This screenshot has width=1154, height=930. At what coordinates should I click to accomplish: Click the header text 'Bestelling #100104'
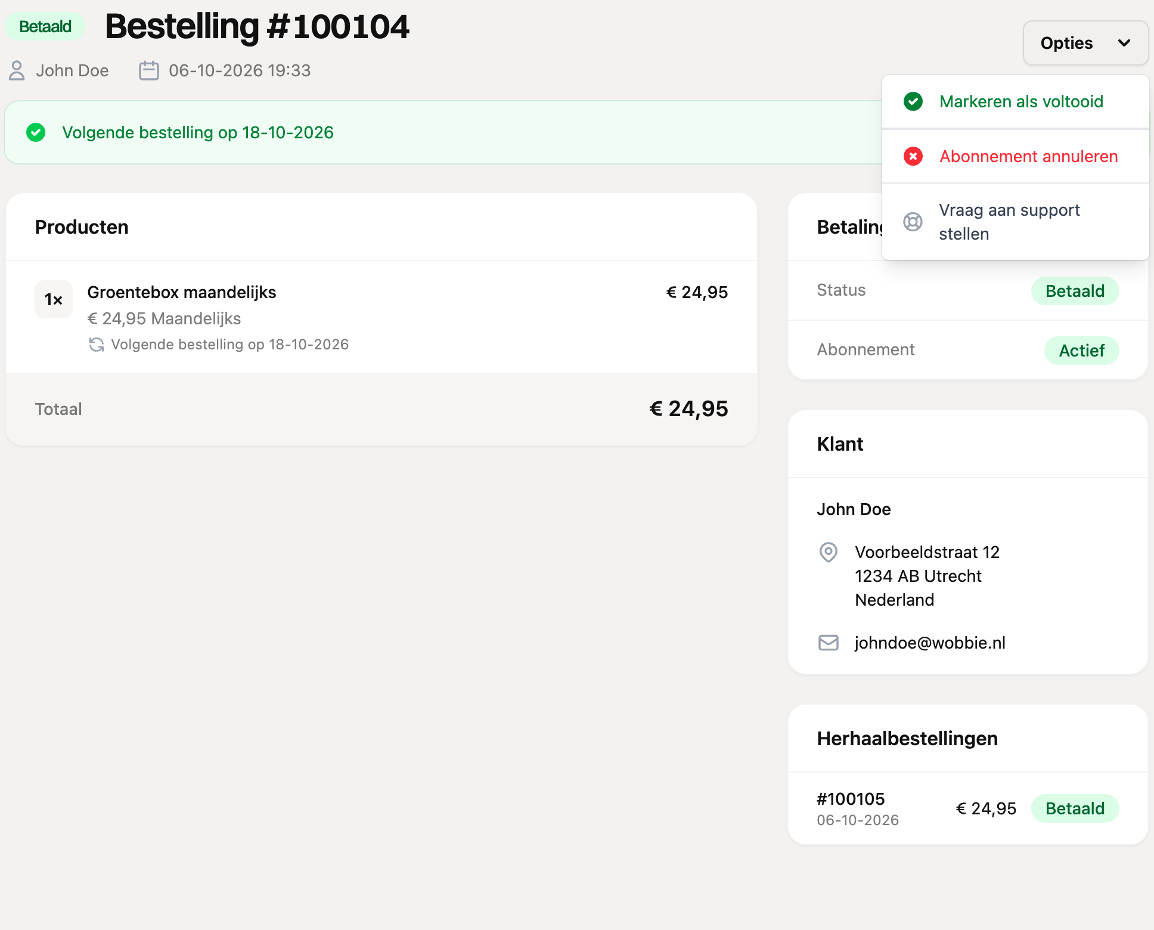pos(257,27)
